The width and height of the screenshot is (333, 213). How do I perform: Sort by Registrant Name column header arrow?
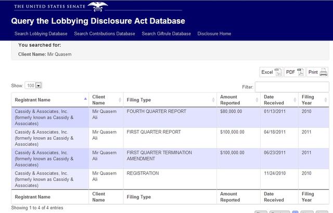(85, 99)
